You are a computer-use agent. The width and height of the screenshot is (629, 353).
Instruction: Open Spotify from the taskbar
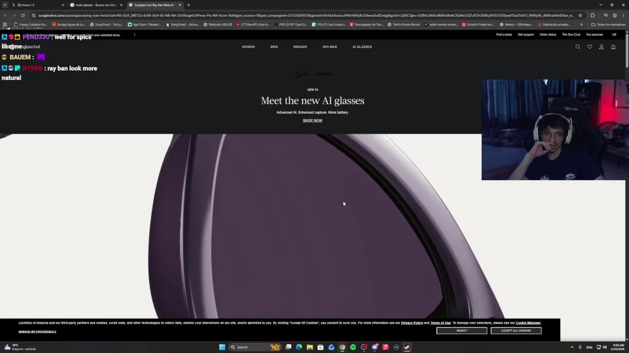[x=353, y=347]
